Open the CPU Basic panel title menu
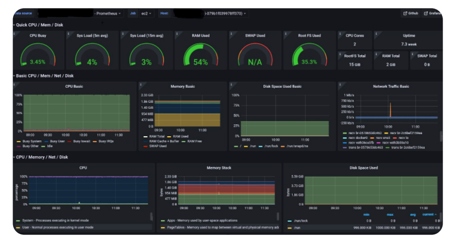This screenshot has height=243, width=453. click(74, 87)
